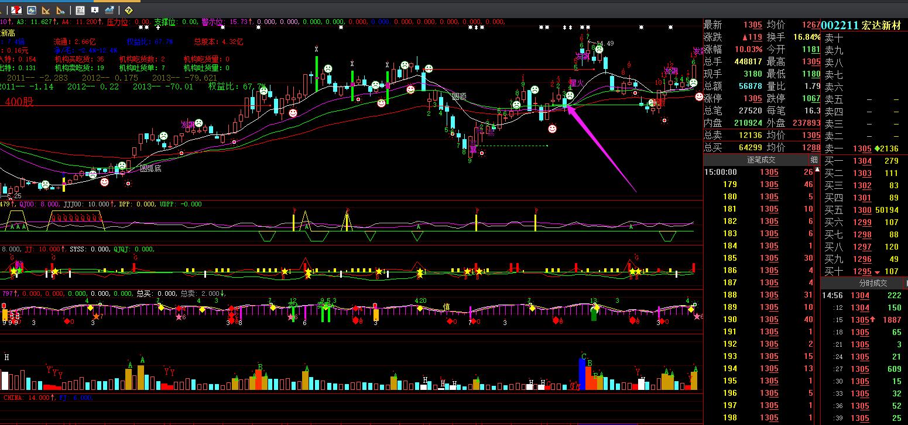Click the 跌停 value 1067
Viewport: 908px width, 425px height.
point(811,99)
